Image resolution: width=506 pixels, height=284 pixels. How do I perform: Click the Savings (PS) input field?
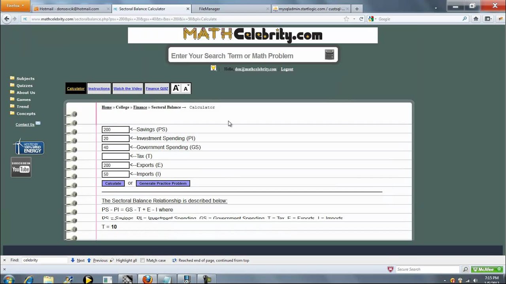pos(115,129)
